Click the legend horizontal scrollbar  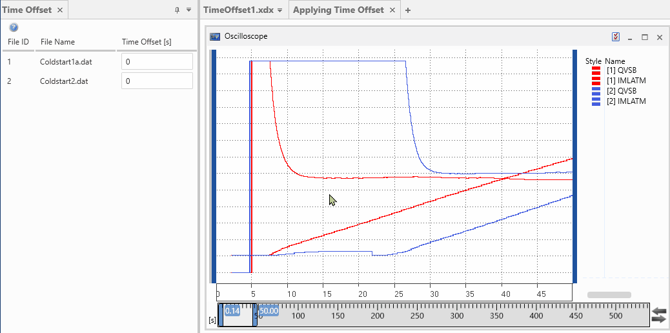point(609,295)
